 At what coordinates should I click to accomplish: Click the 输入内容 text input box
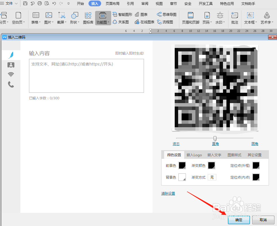(x=86, y=76)
